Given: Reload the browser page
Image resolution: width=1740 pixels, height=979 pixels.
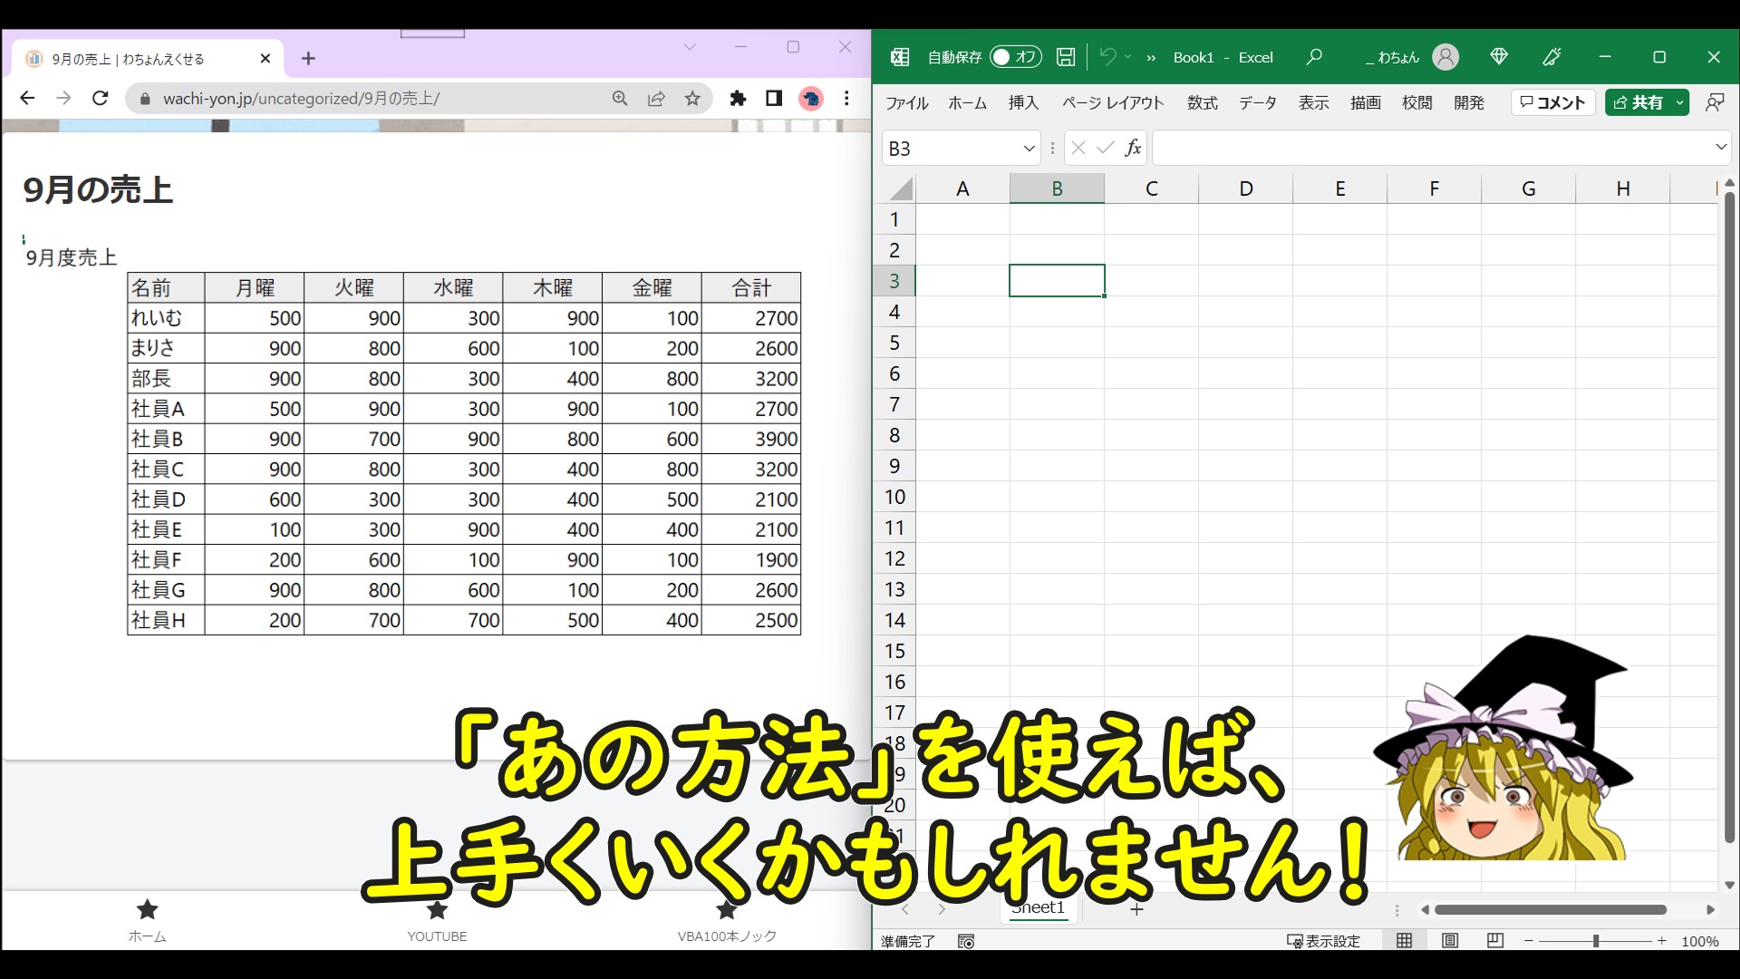Looking at the screenshot, I should pyautogui.click(x=101, y=98).
